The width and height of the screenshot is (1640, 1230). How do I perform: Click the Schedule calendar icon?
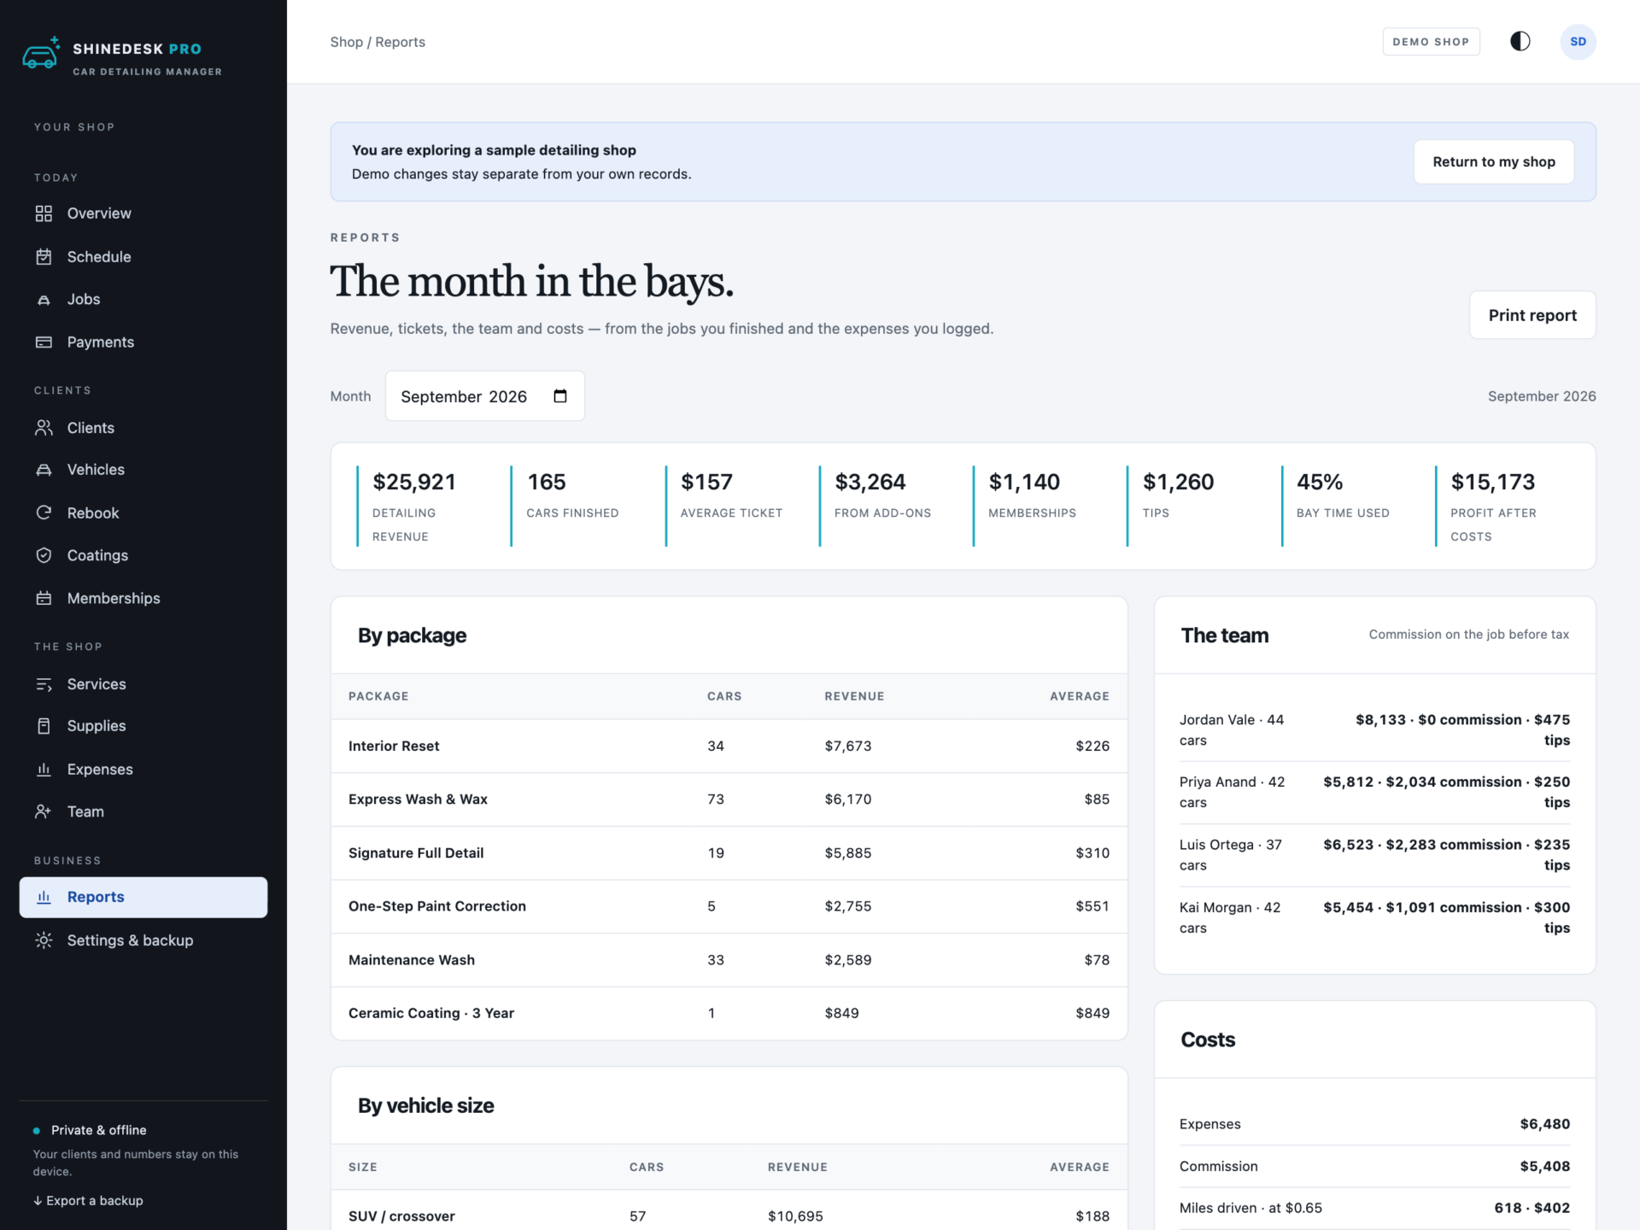(44, 256)
